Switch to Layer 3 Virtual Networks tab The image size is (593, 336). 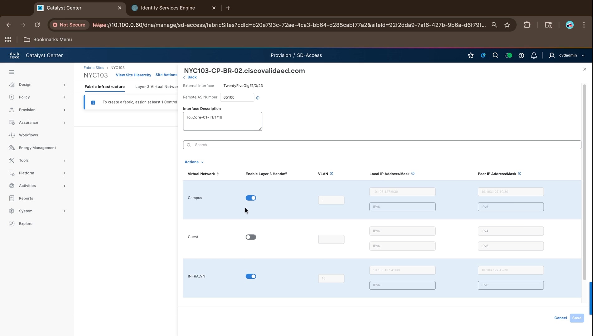pyautogui.click(x=157, y=87)
